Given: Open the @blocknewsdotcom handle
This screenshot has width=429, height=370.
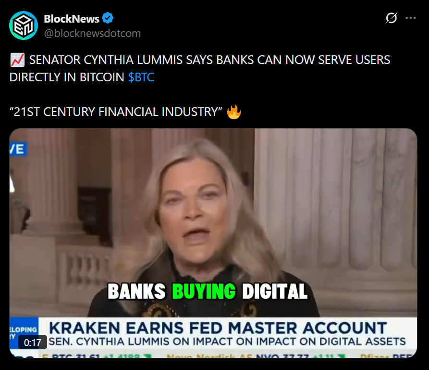Looking at the screenshot, I should pyautogui.click(x=92, y=33).
